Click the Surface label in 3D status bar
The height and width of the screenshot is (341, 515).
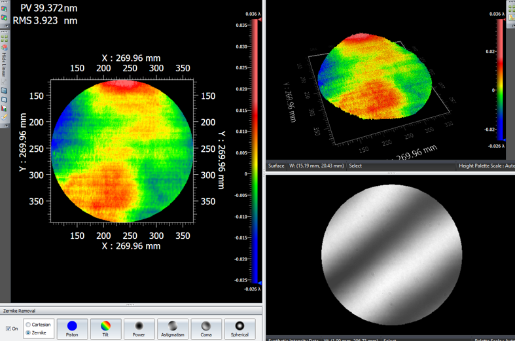pyautogui.click(x=276, y=166)
